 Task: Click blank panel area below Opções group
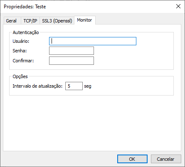tap(91, 123)
